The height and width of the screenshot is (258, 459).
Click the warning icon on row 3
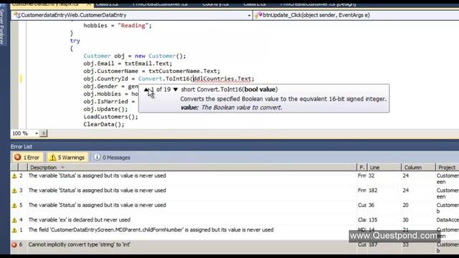click(x=14, y=191)
